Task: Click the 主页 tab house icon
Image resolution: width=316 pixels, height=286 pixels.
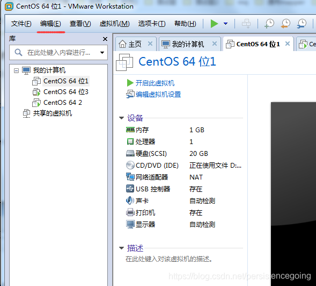Action: [x=122, y=44]
